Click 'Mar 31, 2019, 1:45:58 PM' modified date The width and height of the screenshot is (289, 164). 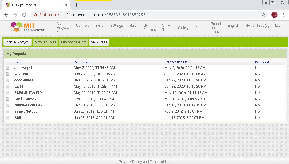point(185,99)
